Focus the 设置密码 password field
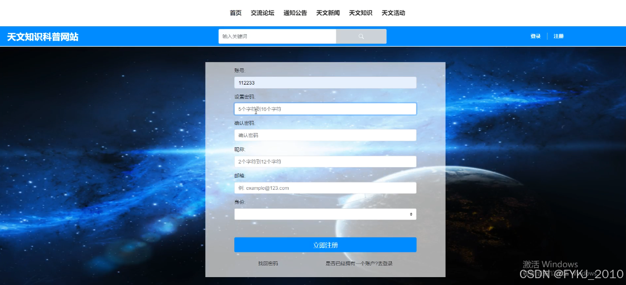This screenshot has width=626, height=285. point(325,109)
